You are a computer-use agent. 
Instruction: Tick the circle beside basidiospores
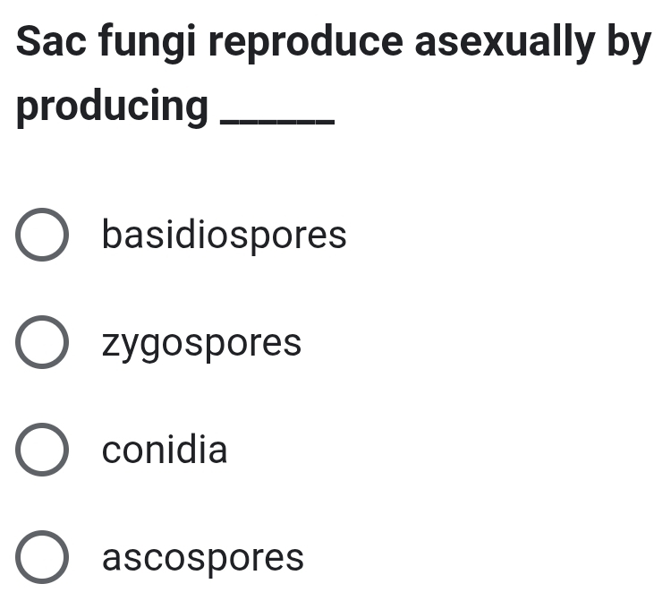click(42, 235)
